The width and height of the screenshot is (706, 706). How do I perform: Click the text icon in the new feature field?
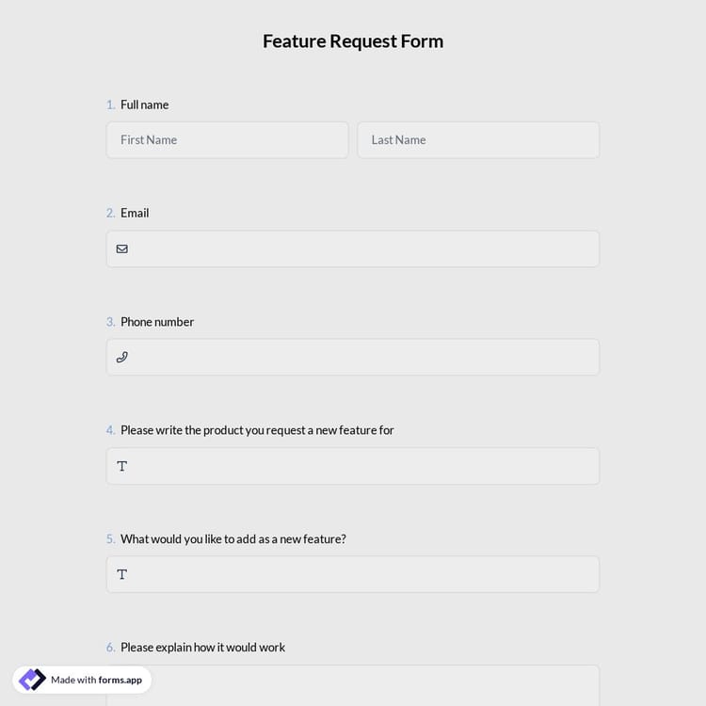121,574
